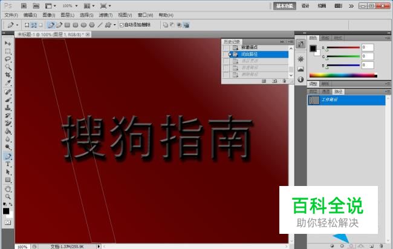Open the status bar info arrow
The width and height of the screenshot is (393, 249).
click(x=99, y=247)
